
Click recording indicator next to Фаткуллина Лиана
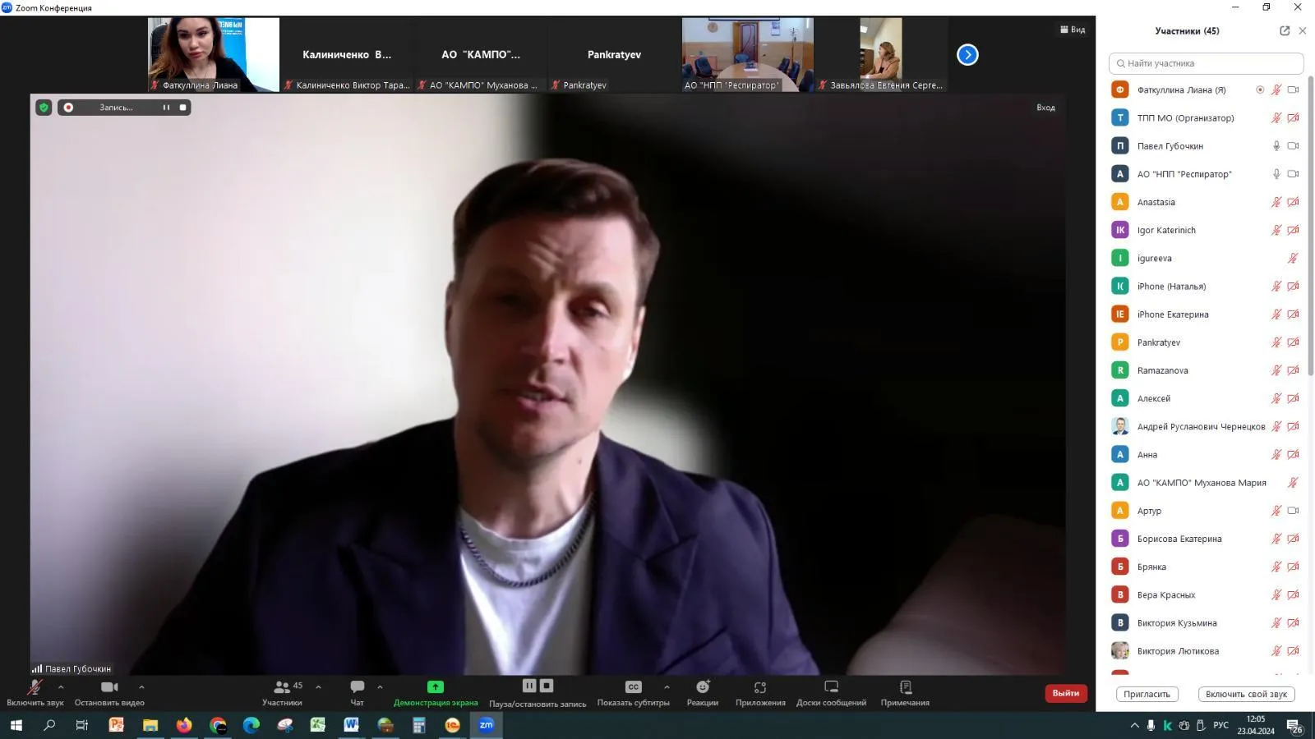[x=1260, y=90]
